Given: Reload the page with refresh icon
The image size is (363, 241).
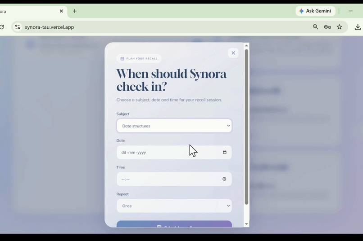Looking at the screenshot, I should pos(2,27).
